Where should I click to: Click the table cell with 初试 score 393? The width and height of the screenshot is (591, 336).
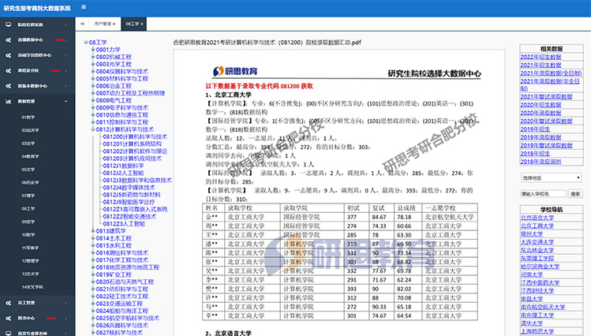coord(356,289)
